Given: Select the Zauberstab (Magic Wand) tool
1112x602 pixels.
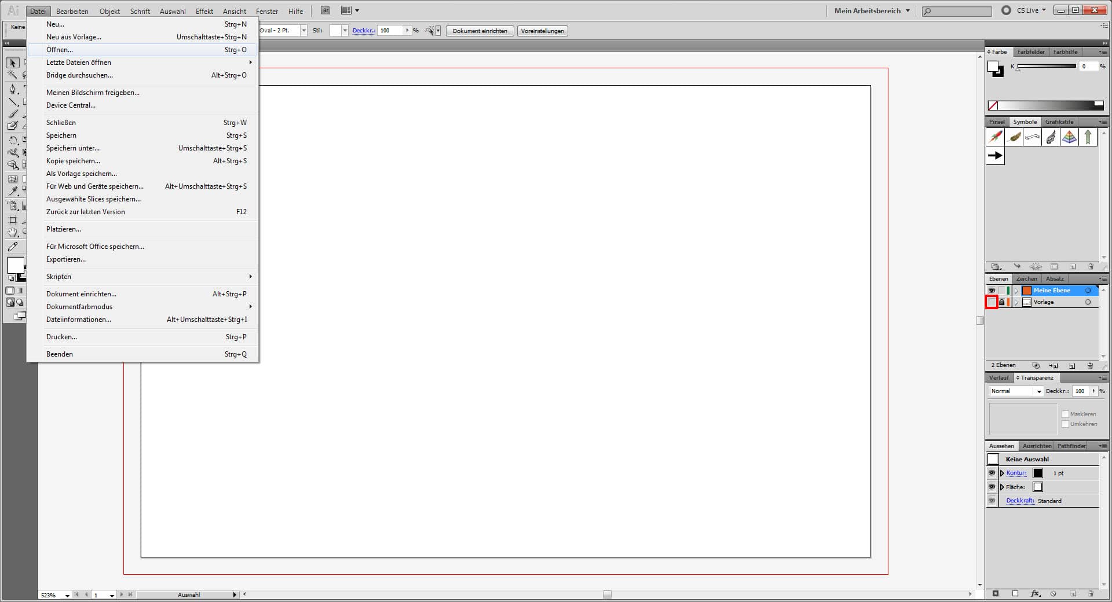Looking at the screenshot, I should pos(13,74).
